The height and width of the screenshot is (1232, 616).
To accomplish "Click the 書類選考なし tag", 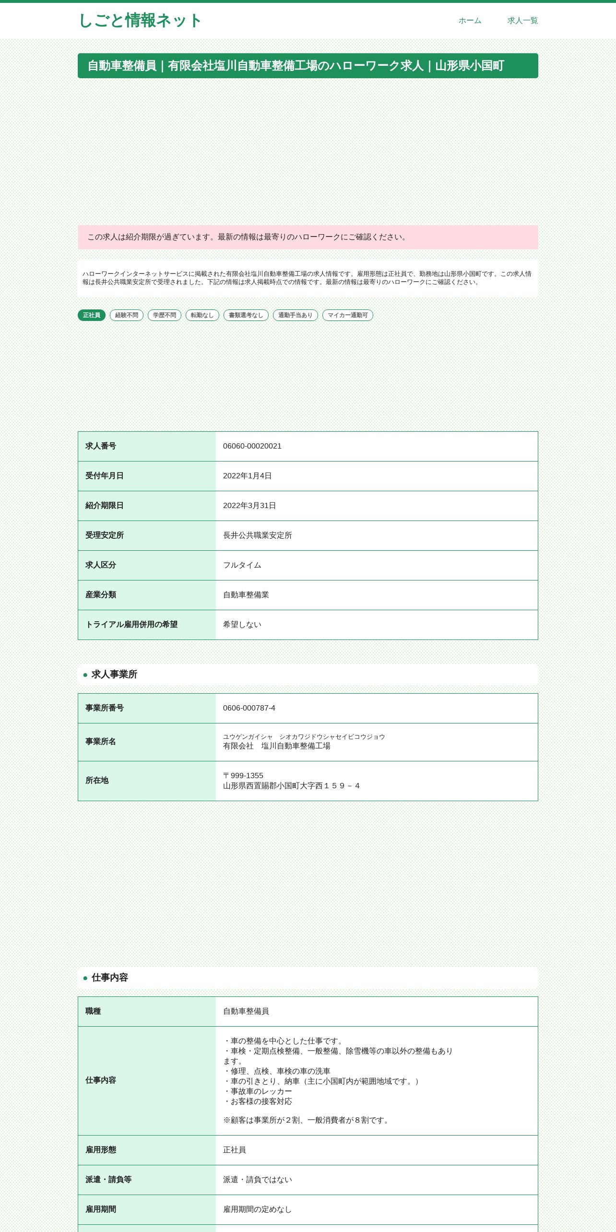I will [x=246, y=315].
